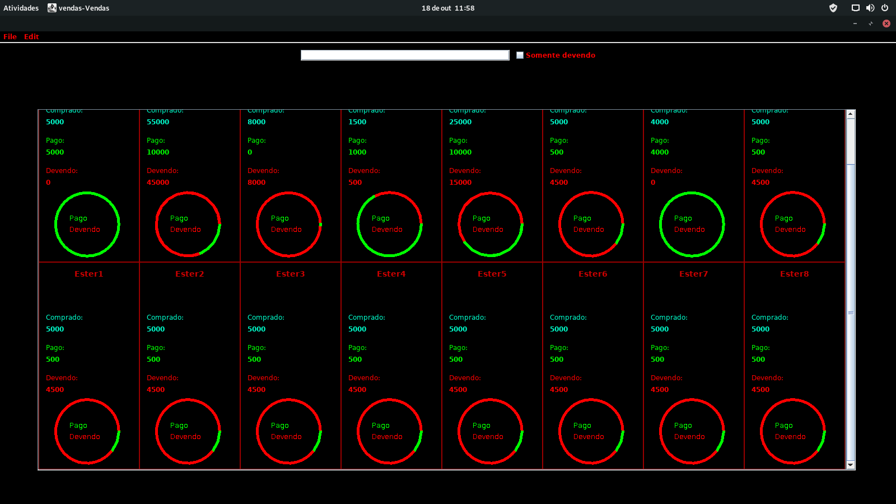Open the Edit menu
The height and width of the screenshot is (504, 896).
pos(31,37)
